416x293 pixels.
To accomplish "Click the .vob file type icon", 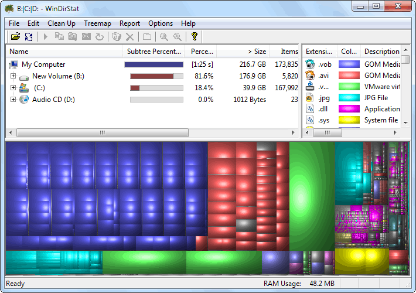I will [309, 64].
